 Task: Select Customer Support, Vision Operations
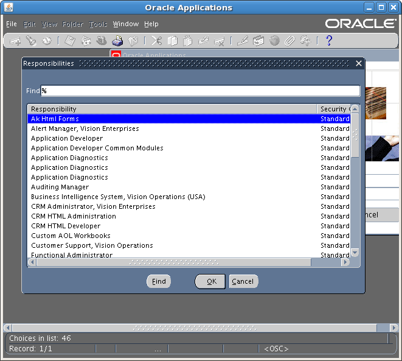189,245
